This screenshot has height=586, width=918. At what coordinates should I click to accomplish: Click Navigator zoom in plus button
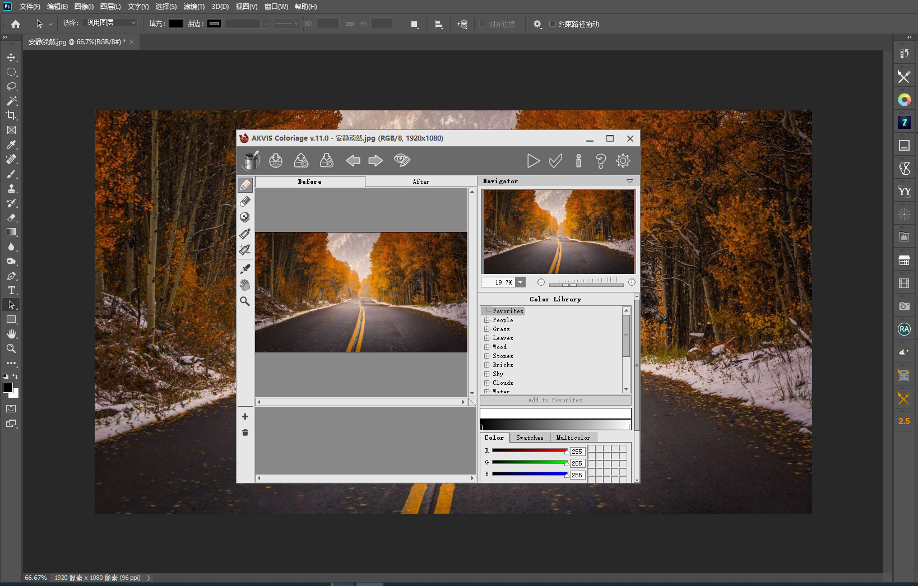point(632,282)
